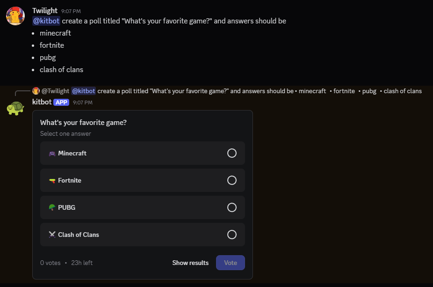The image size is (433, 287).
Task: Click the PUBG plant emoji icon
Action: pyautogui.click(x=51, y=207)
